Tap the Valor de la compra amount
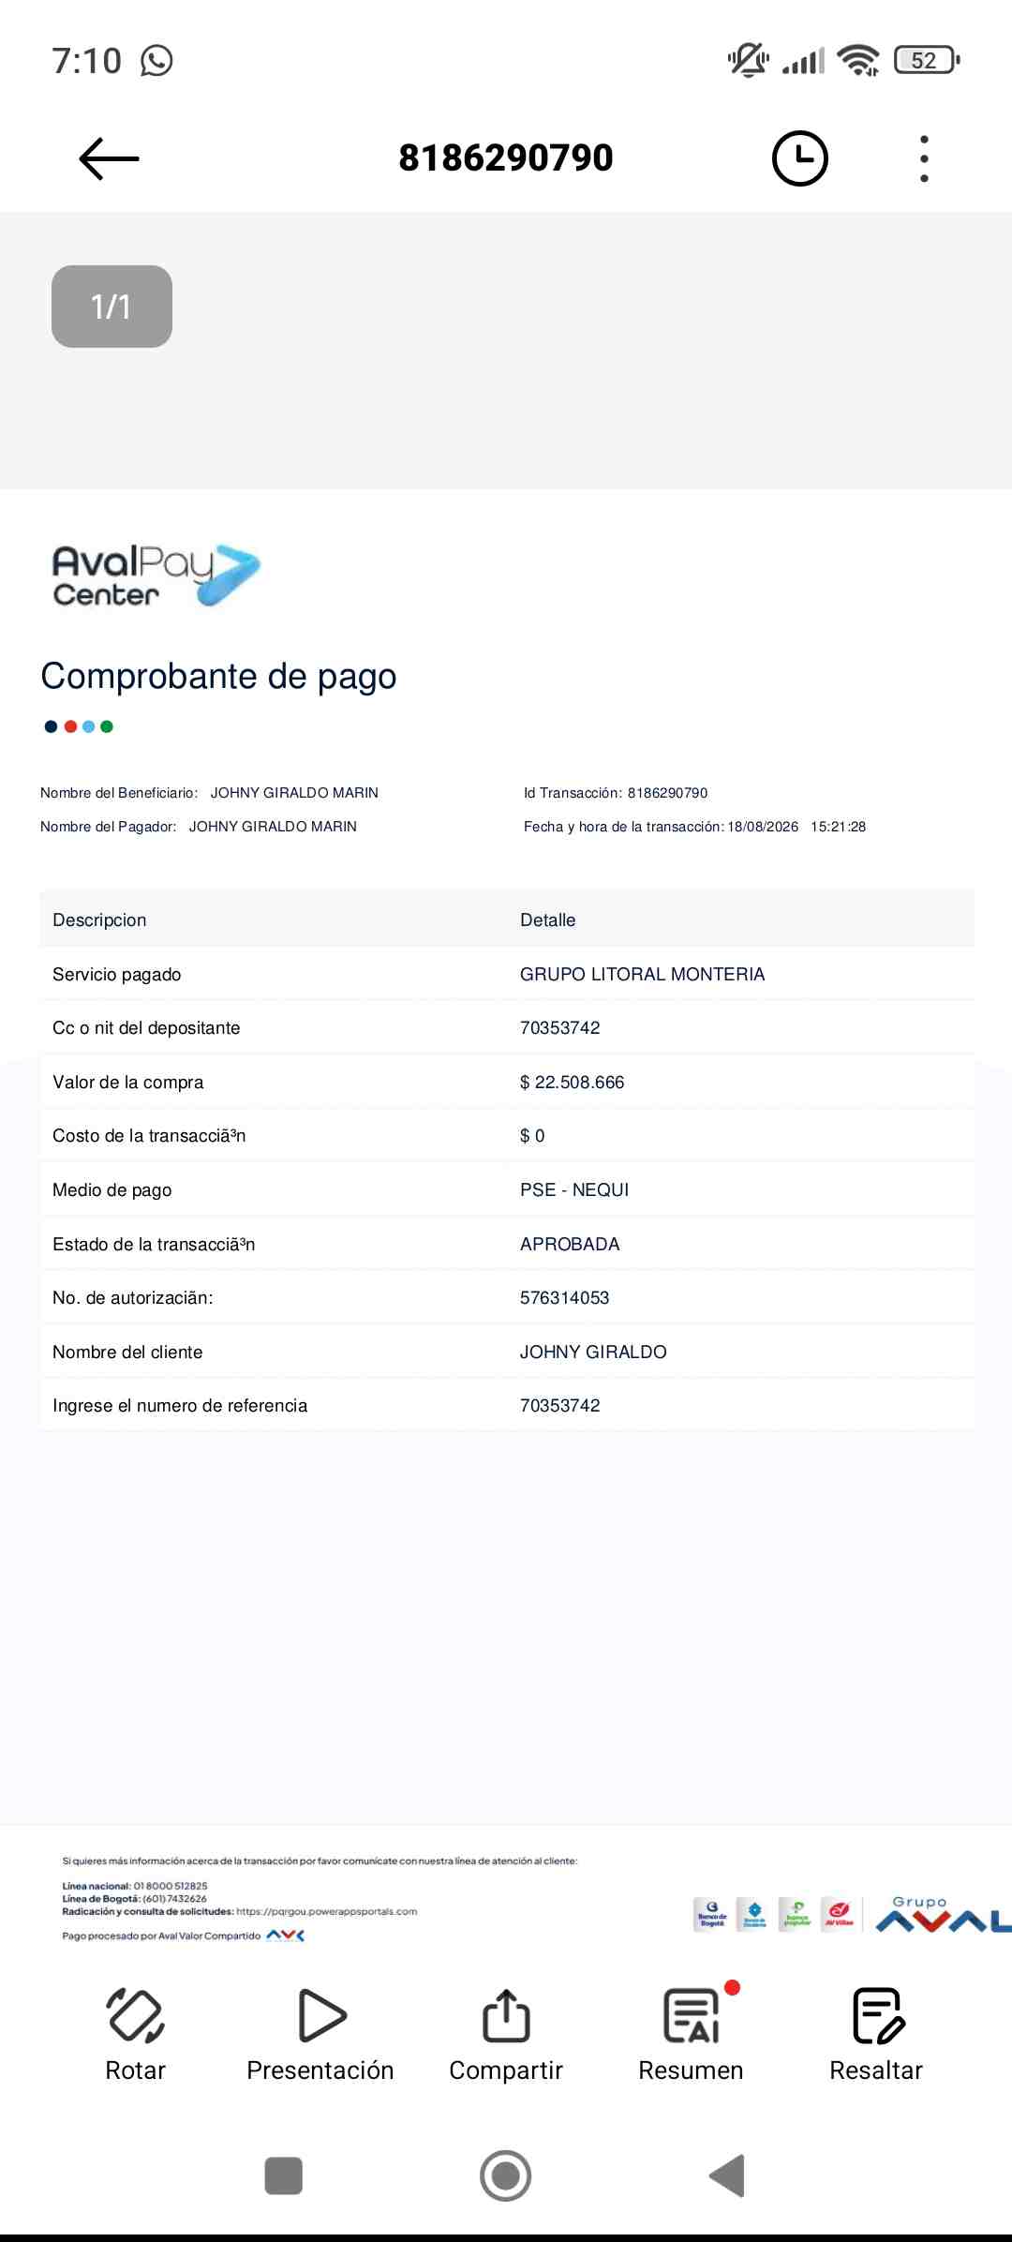 tap(572, 1083)
